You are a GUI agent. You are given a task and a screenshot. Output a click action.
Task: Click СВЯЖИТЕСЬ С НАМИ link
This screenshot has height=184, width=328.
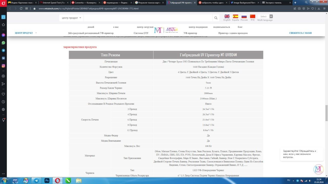(300, 33)
